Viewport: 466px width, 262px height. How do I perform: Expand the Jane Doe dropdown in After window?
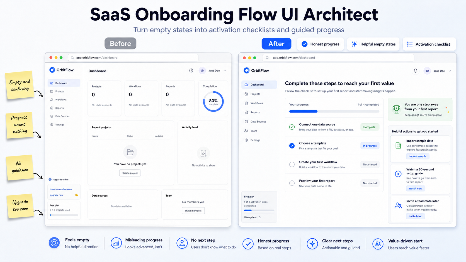450,71
